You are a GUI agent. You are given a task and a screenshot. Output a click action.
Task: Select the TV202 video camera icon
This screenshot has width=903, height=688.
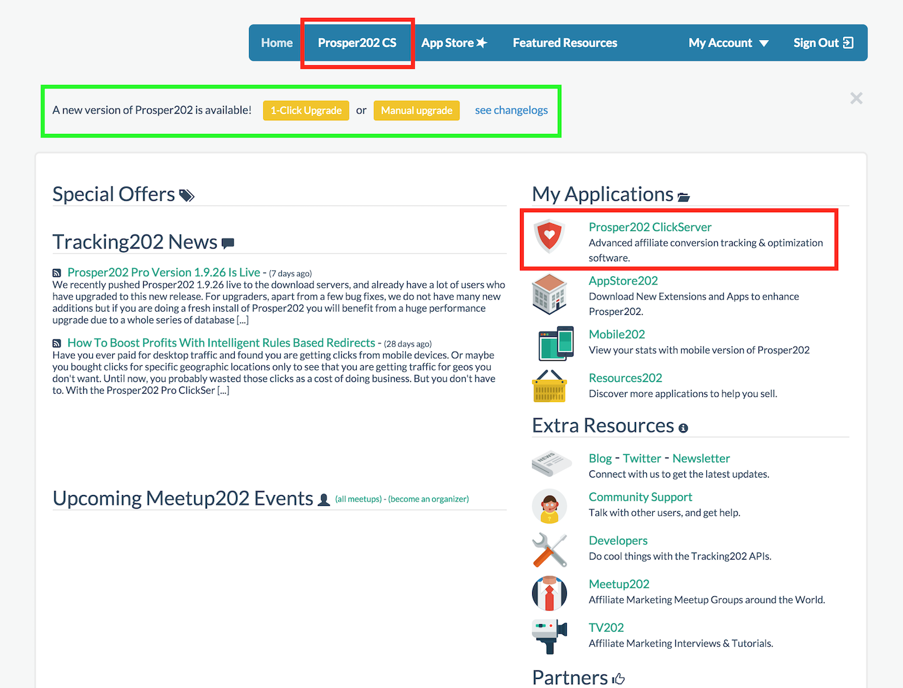549,636
